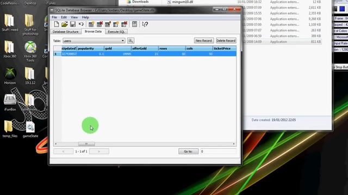Click the New Record button

[x=204, y=41]
